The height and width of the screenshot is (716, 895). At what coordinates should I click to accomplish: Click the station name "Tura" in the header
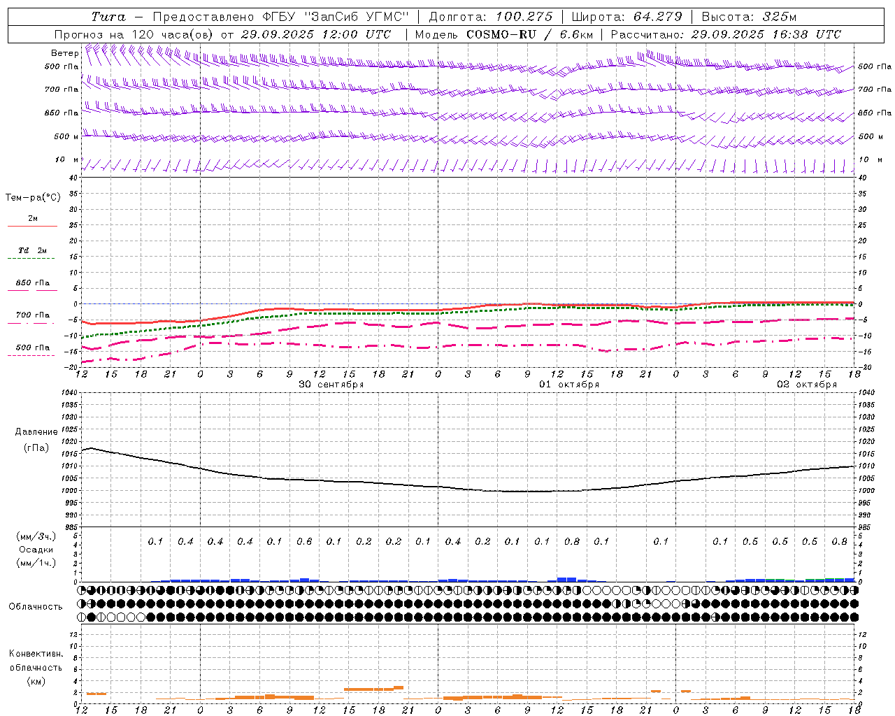point(108,17)
